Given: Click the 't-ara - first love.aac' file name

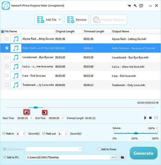Looking at the screenshot, I should [34, 76].
